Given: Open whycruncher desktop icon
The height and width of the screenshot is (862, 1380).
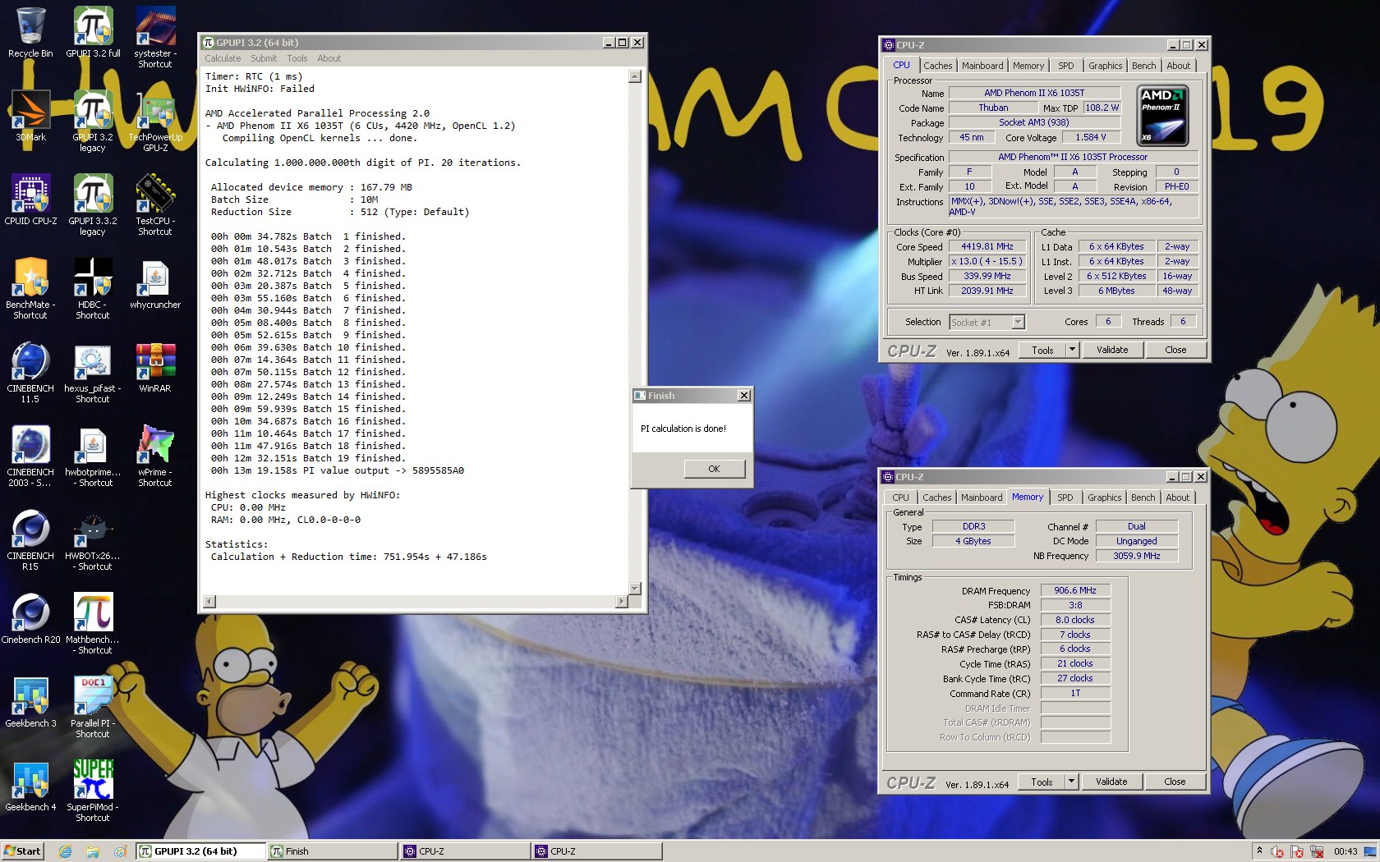Looking at the screenshot, I should [155, 284].
